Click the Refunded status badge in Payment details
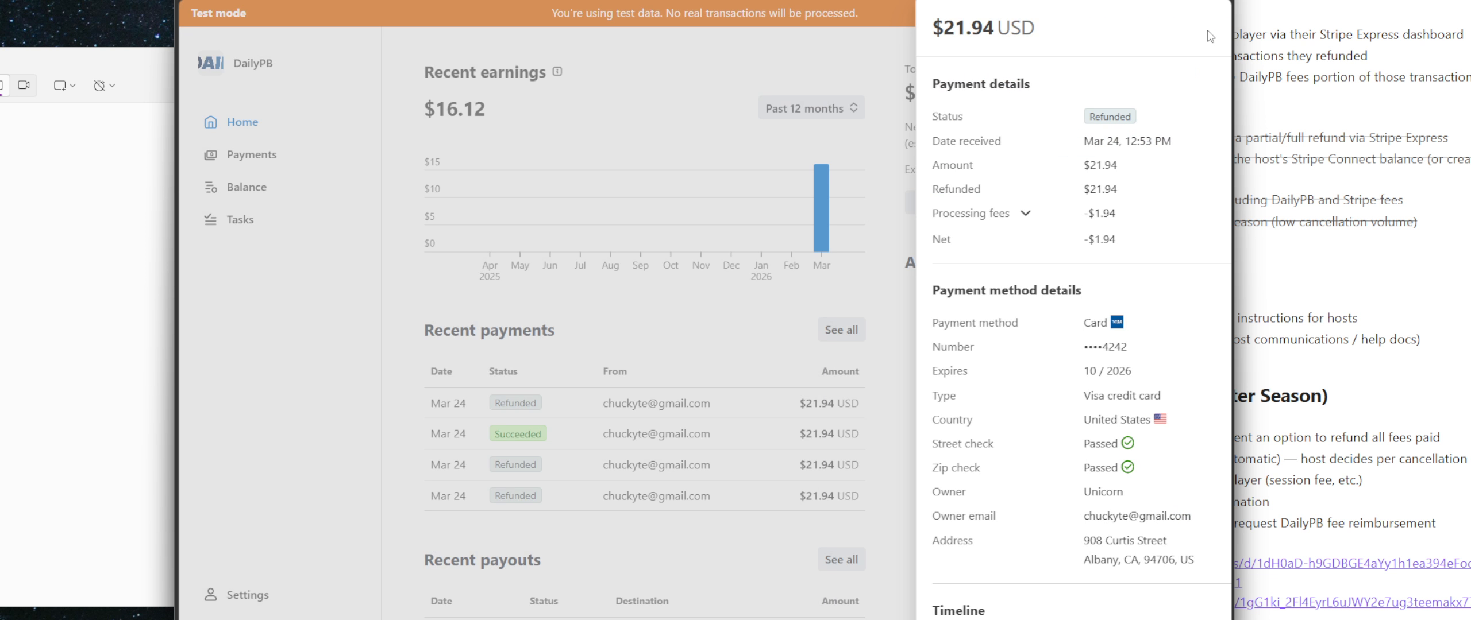Screen dimensions: 1471x620 pyautogui.click(x=1110, y=117)
